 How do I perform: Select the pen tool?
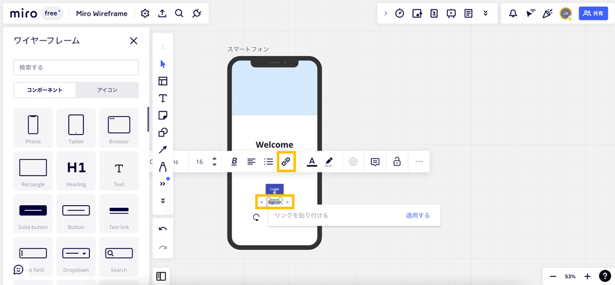coord(163,167)
